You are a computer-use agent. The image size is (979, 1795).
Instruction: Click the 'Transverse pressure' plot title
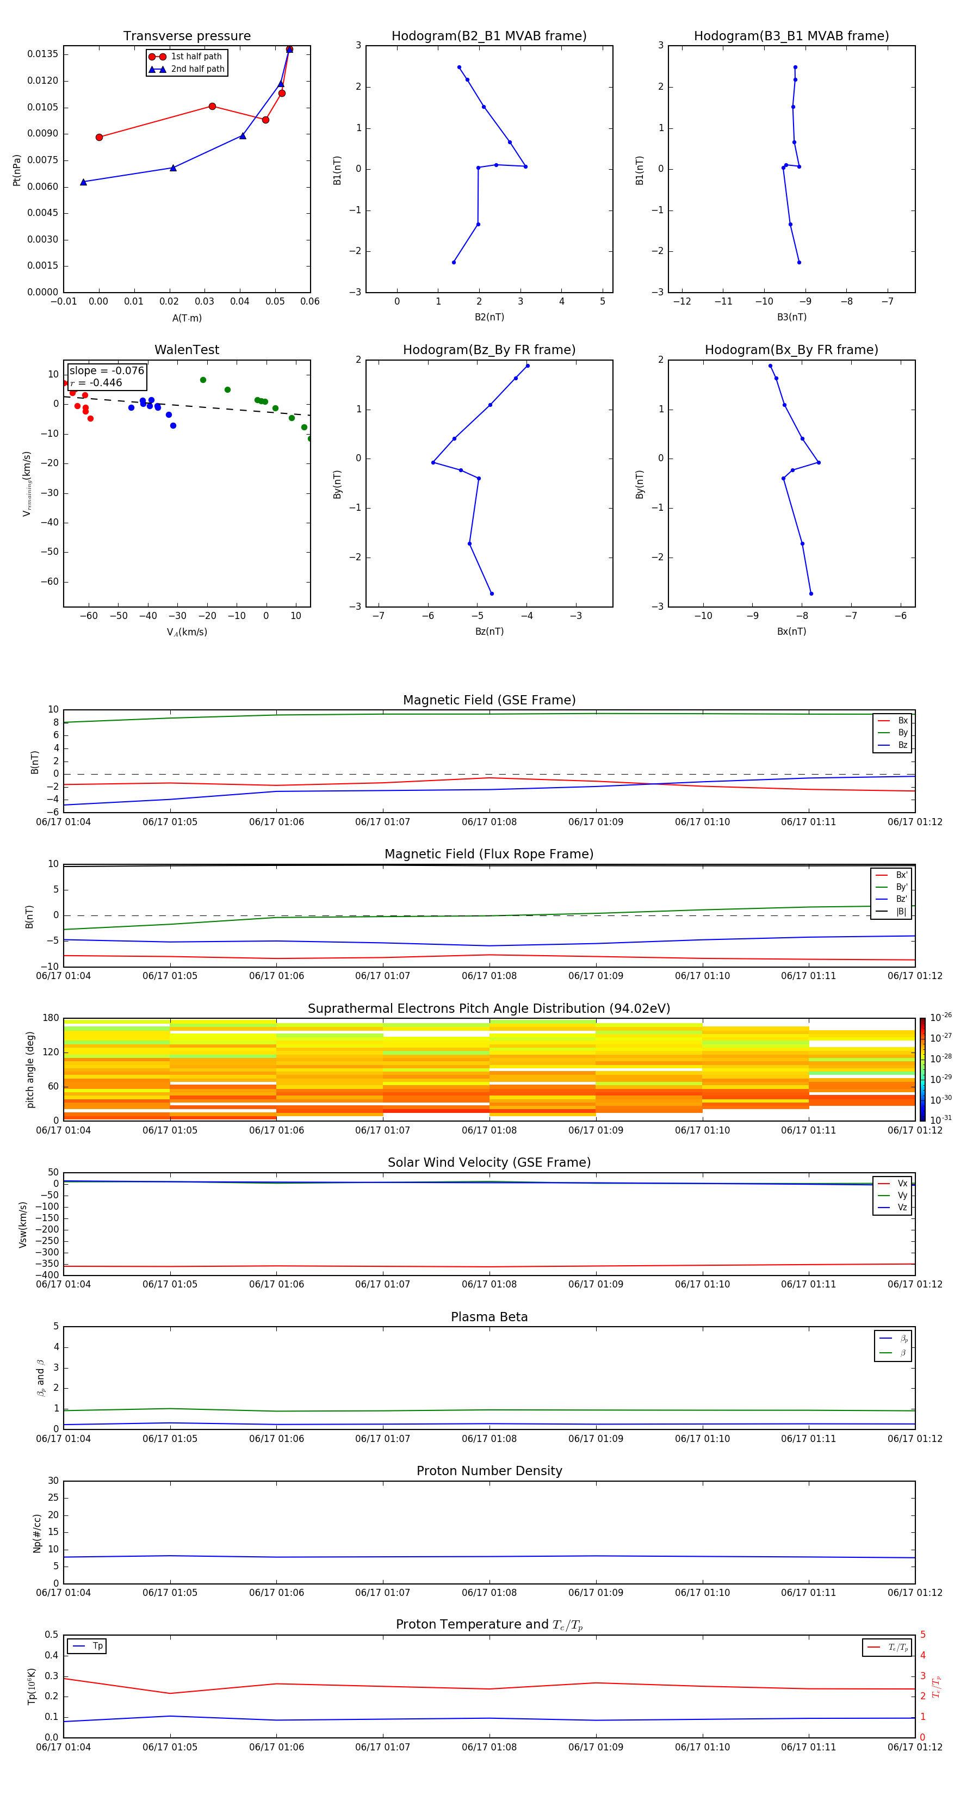187,36
